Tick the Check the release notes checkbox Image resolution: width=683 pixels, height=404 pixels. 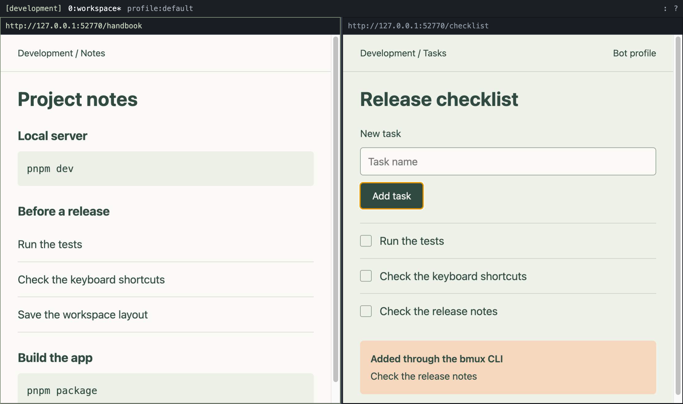coord(366,311)
